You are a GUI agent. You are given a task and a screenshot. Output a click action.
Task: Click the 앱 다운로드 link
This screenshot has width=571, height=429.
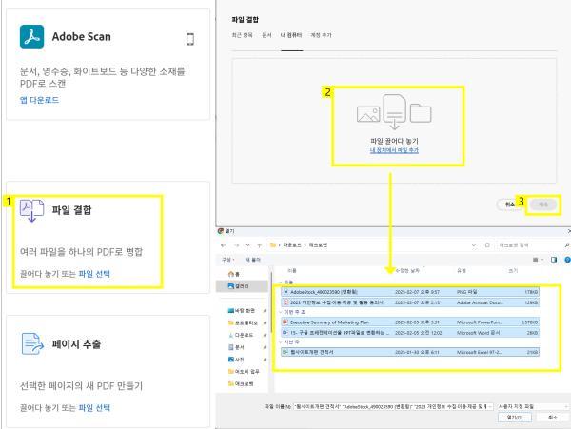point(39,100)
